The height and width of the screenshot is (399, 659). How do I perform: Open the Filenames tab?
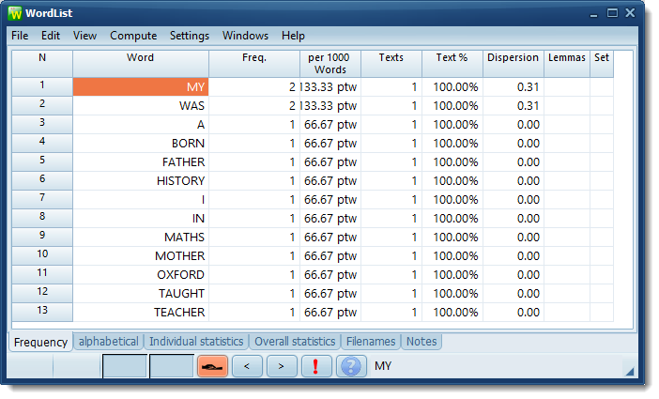click(371, 342)
